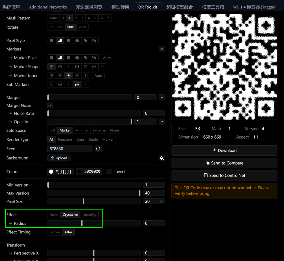Select eye-shaped Marker Inner icon
Screen dimensions: 284x261
click(x=85, y=75)
